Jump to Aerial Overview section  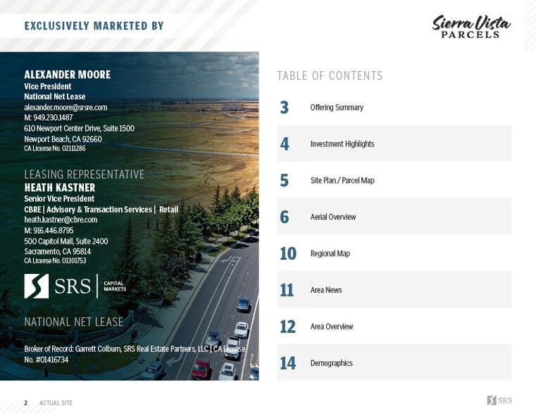pyautogui.click(x=333, y=218)
